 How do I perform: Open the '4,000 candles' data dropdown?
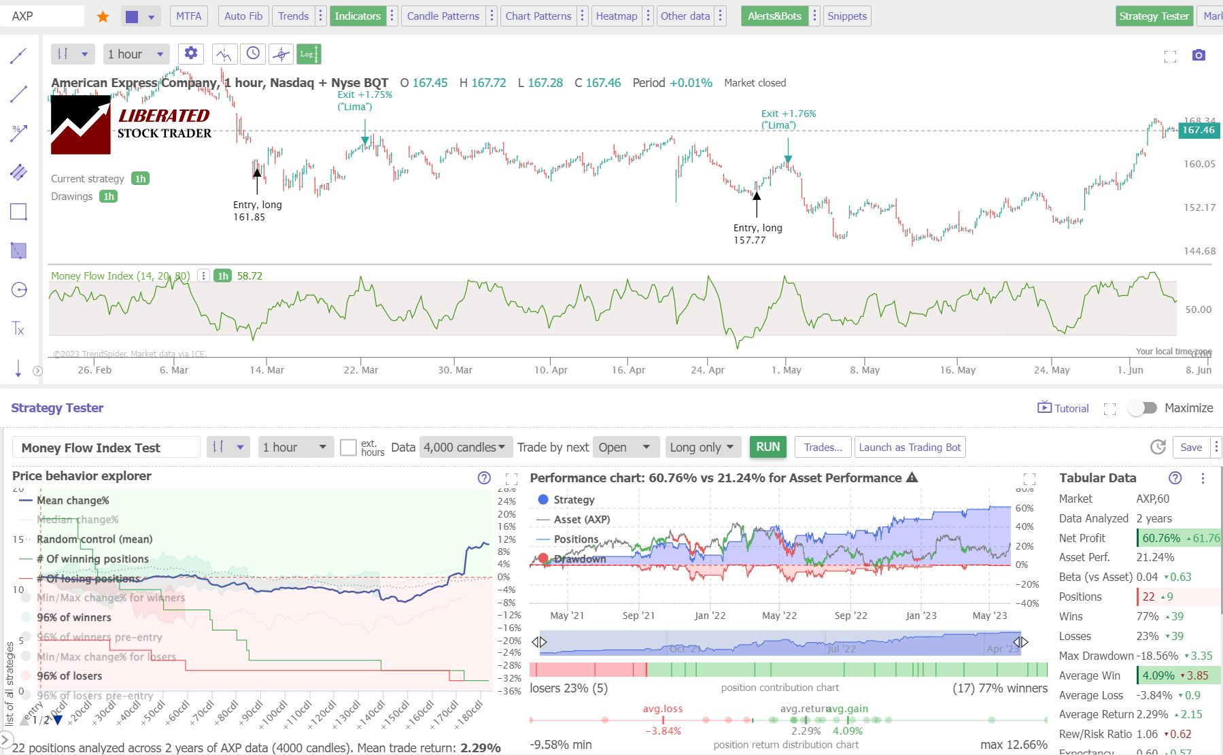pyautogui.click(x=465, y=447)
